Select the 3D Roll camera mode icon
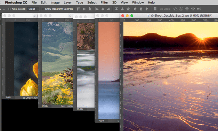The image size is (218, 131). point(181,9)
